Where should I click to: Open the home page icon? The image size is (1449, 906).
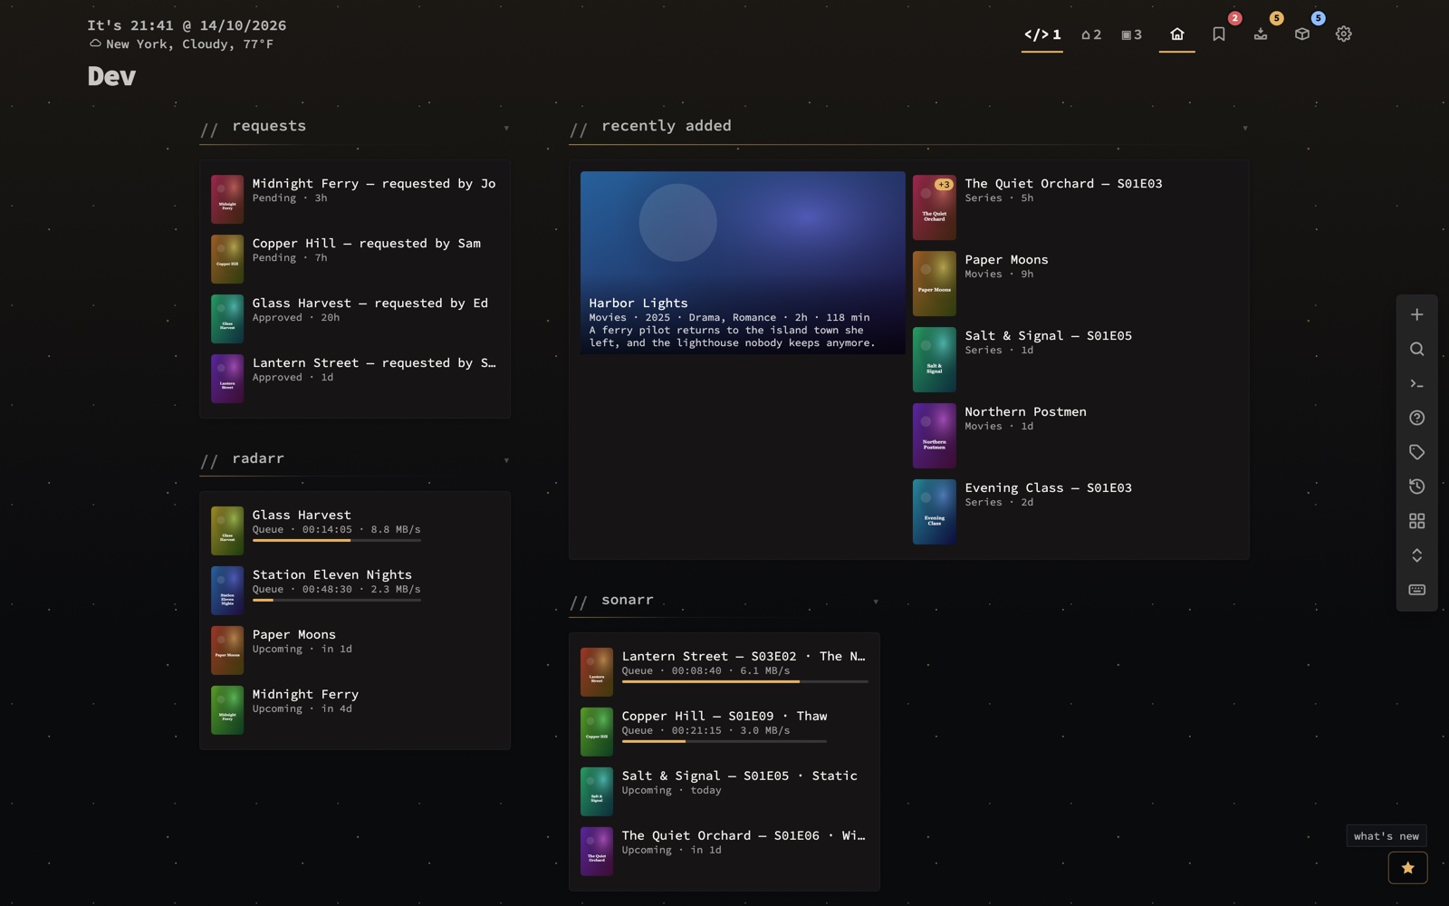click(x=1176, y=34)
